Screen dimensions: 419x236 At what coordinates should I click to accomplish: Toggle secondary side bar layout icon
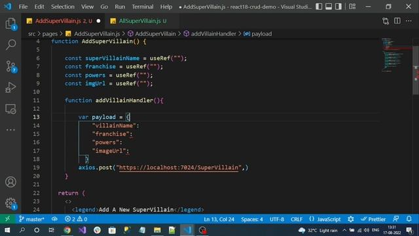point(338,7)
